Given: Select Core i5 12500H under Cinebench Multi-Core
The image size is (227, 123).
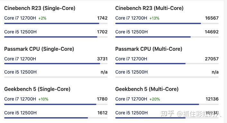Looking at the screenshot, I should 131,32.
